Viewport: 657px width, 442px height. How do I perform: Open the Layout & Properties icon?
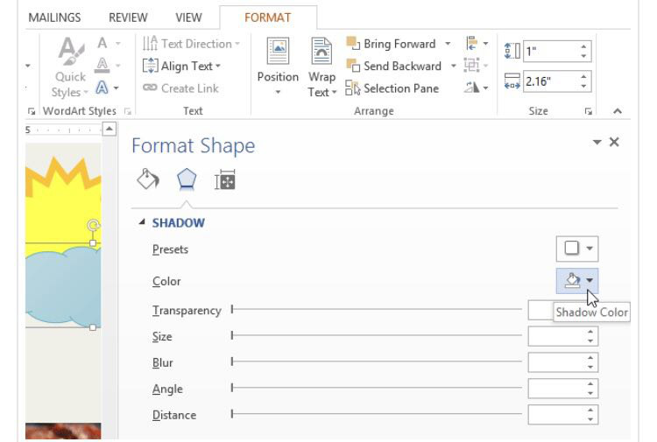(x=224, y=181)
